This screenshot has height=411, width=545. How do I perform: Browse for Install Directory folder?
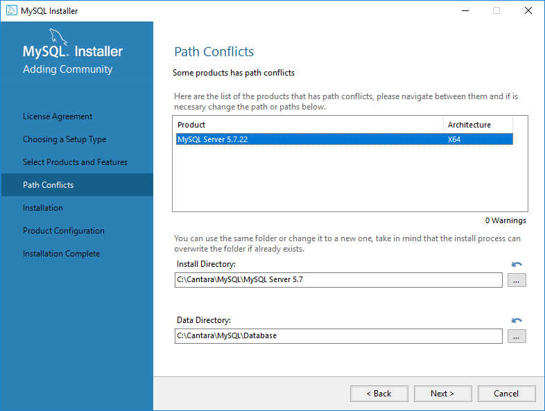point(517,280)
